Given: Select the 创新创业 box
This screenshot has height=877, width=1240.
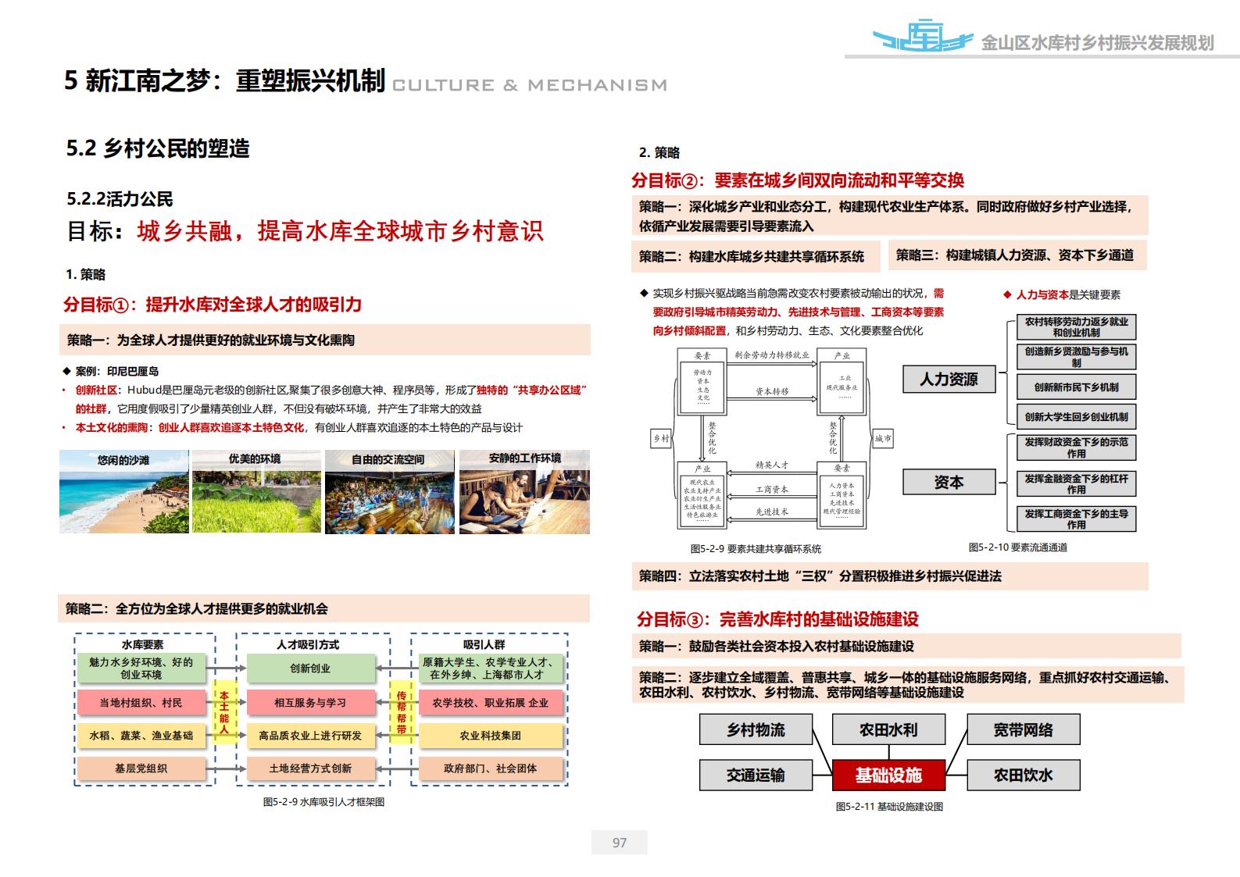Looking at the screenshot, I should pyautogui.click(x=310, y=668).
